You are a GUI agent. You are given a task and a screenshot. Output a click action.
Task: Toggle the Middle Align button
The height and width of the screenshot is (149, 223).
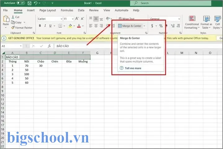96,19
